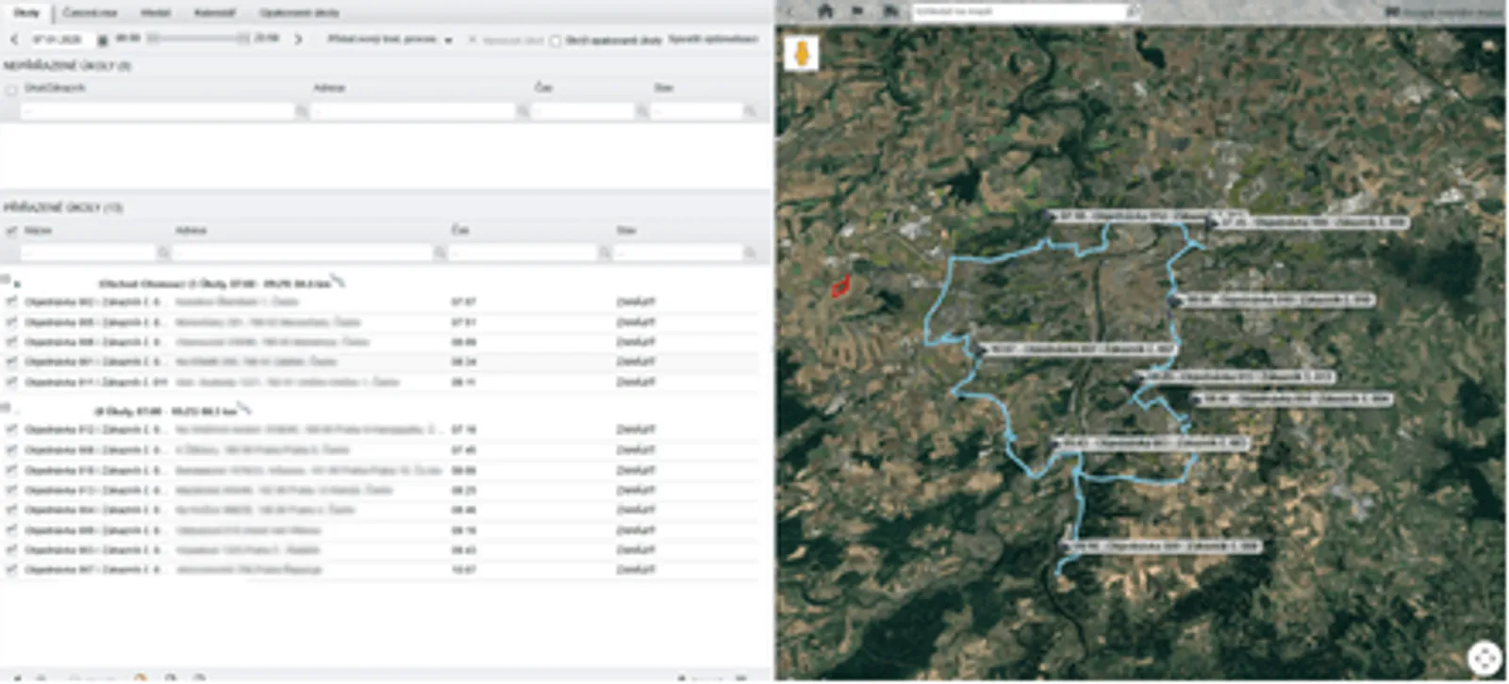Viewport: 1509px width, 684px height.
Task: Open the fourth tab in top bar
Action: (214, 12)
